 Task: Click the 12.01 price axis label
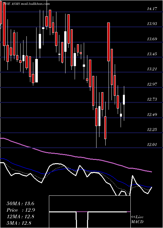pos(152,145)
